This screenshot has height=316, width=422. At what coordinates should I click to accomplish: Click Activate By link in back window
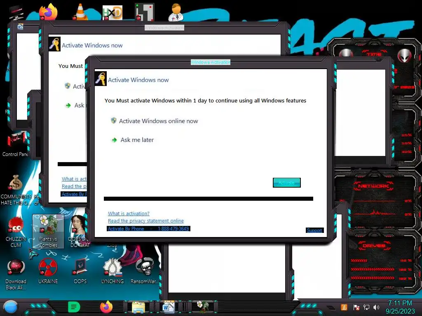(x=74, y=194)
